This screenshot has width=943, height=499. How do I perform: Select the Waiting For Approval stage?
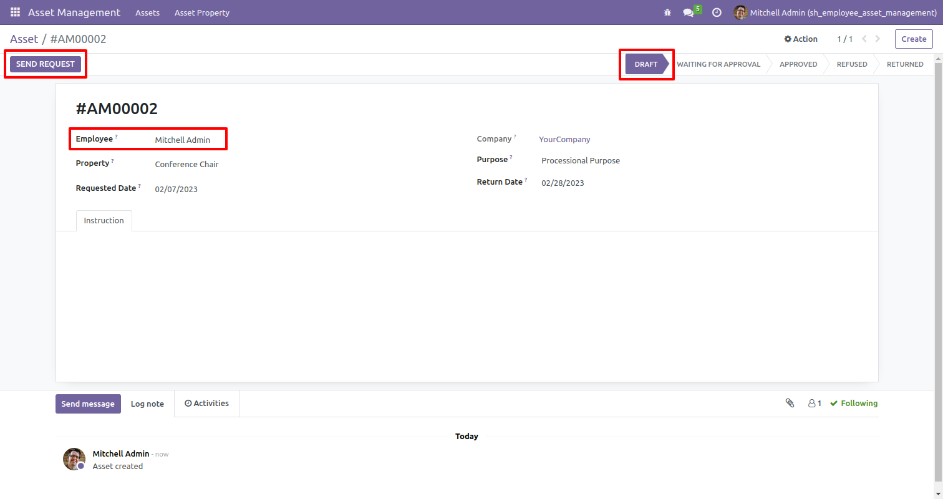click(x=718, y=64)
